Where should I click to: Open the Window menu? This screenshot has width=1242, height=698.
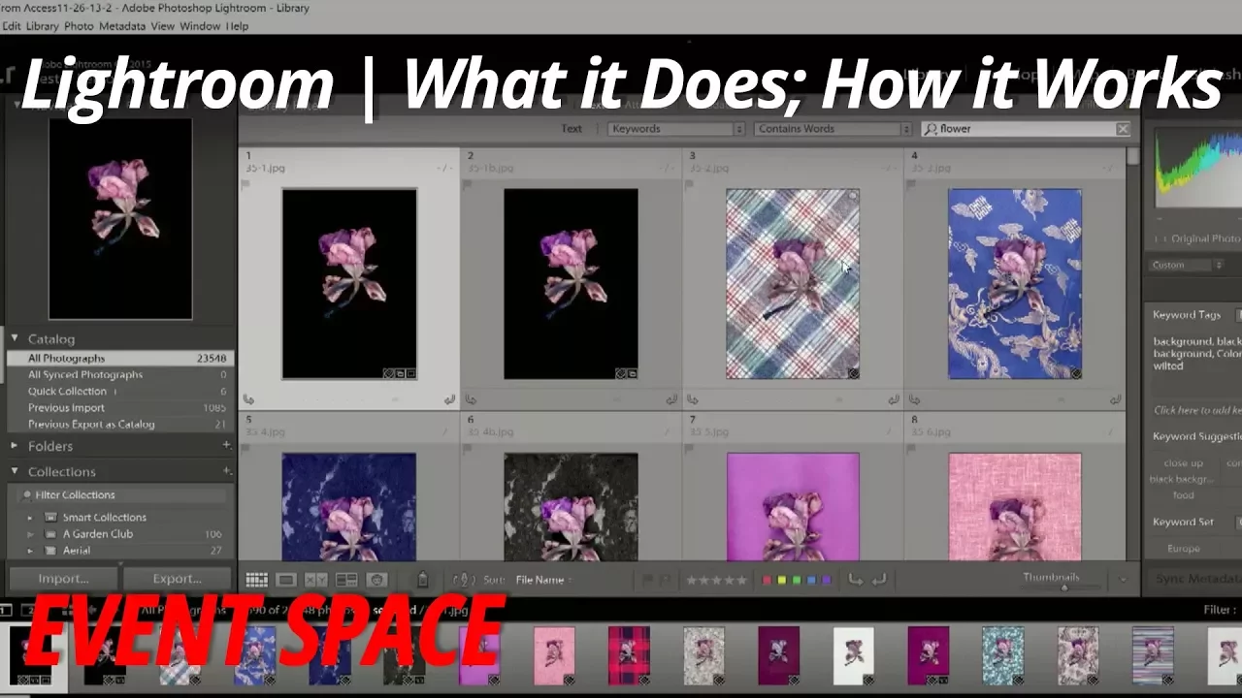200,26
